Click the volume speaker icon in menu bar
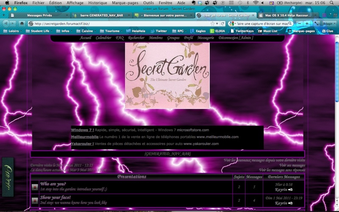 [262, 3]
